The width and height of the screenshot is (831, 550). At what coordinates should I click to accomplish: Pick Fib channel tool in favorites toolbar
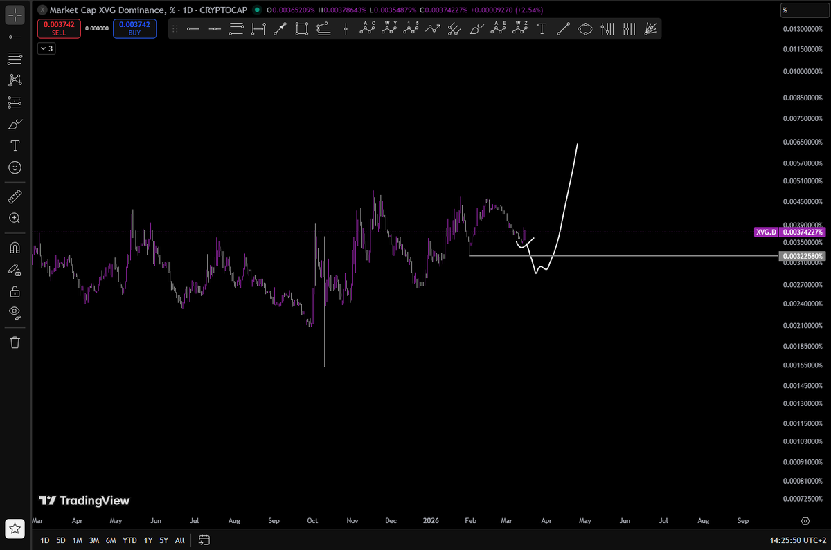(x=323, y=29)
